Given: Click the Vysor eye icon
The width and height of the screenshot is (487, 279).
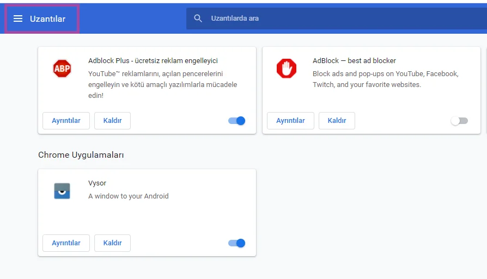Looking at the screenshot, I should [x=62, y=191].
